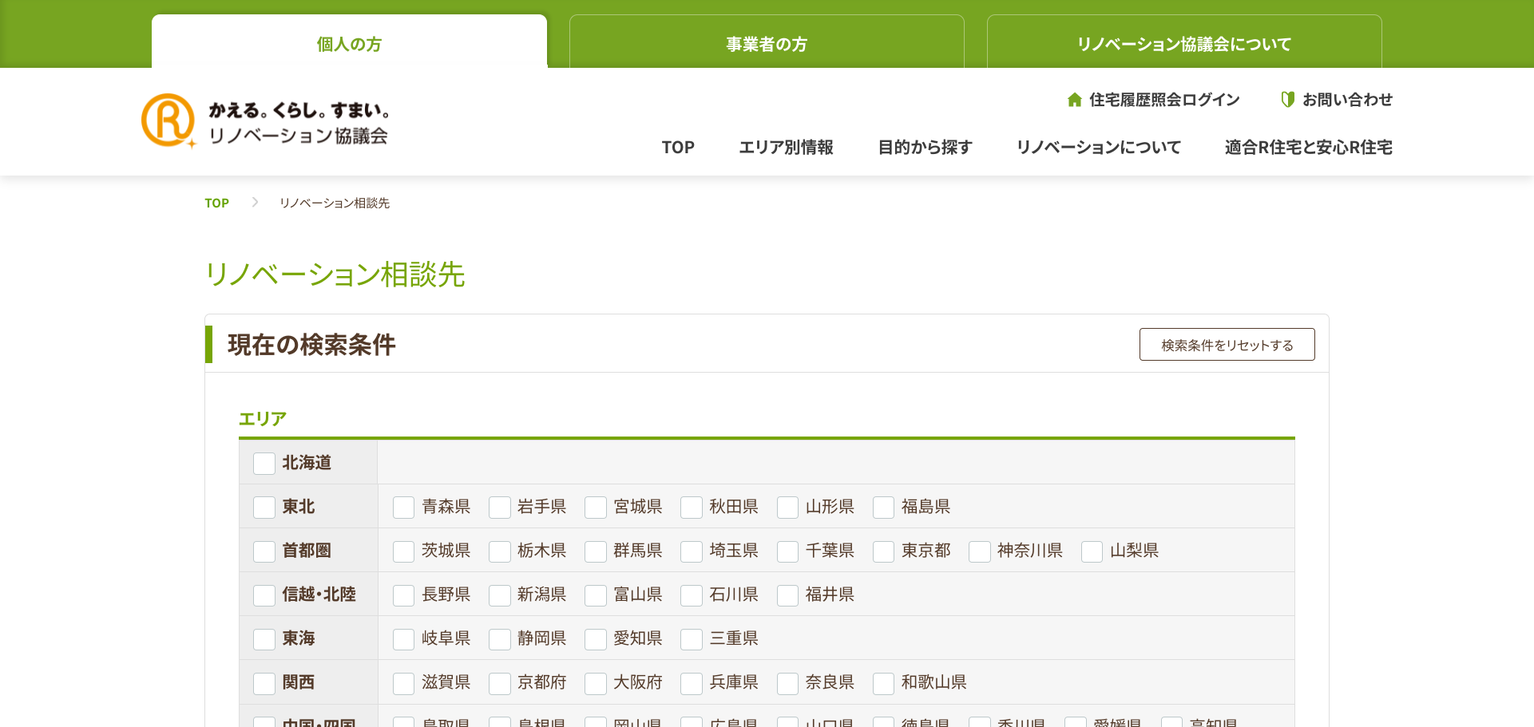Mark the 静岡県 checkbox

coord(500,639)
